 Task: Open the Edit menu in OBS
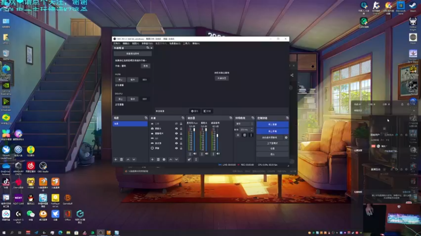(126, 44)
